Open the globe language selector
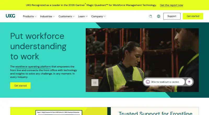209x115 pixels. [x=159, y=16]
